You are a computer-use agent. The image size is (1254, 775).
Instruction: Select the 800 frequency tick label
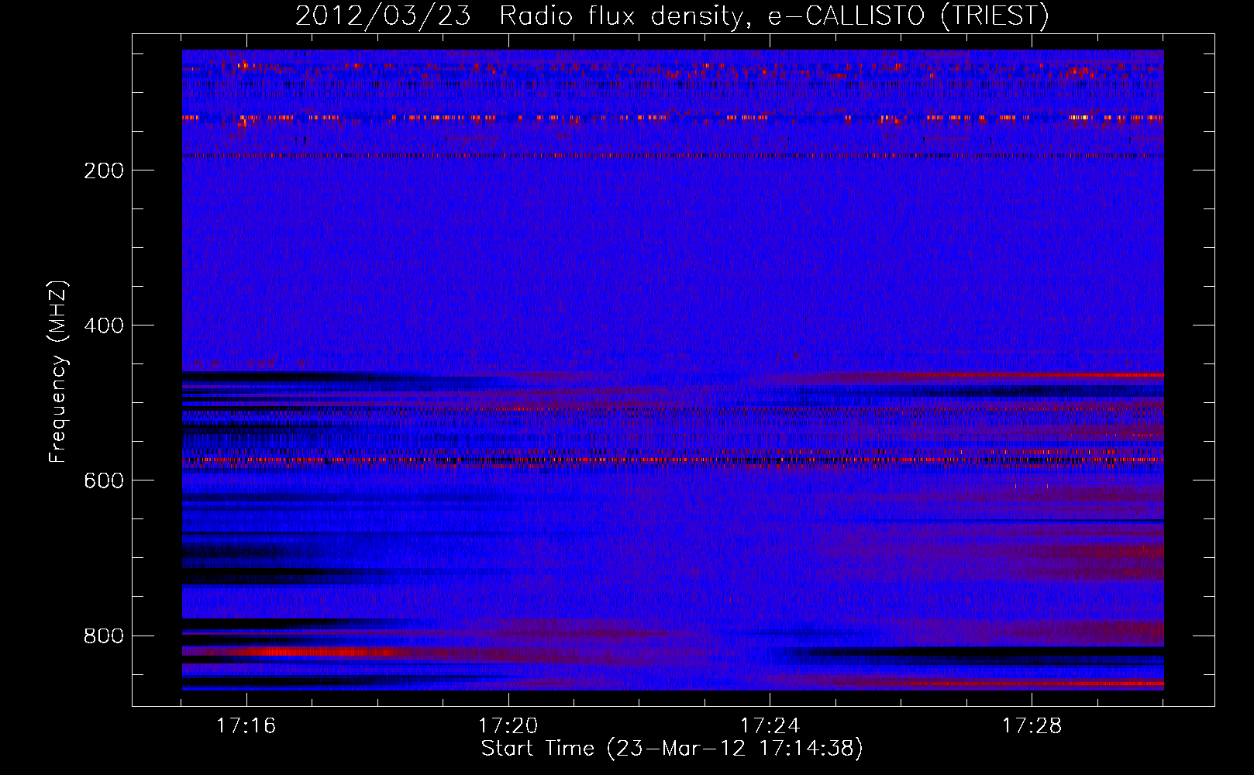click(x=104, y=635)
